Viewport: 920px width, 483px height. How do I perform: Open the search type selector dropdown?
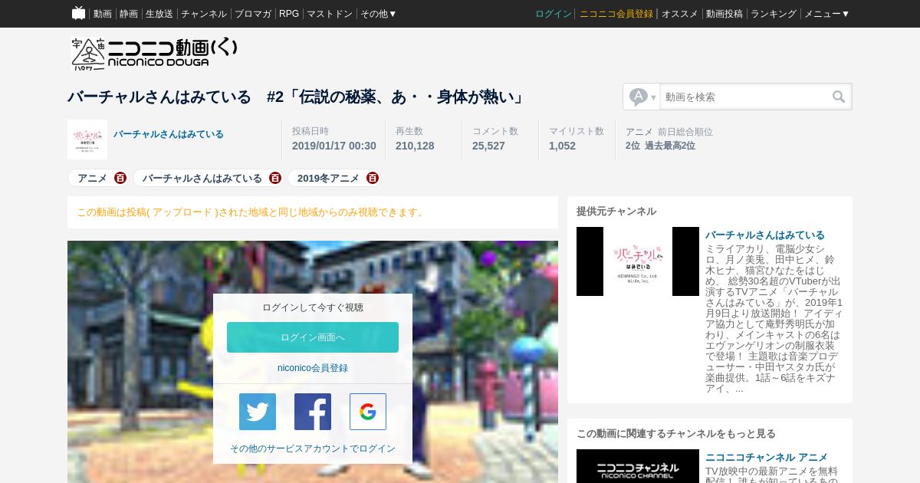tap(642, 97)
